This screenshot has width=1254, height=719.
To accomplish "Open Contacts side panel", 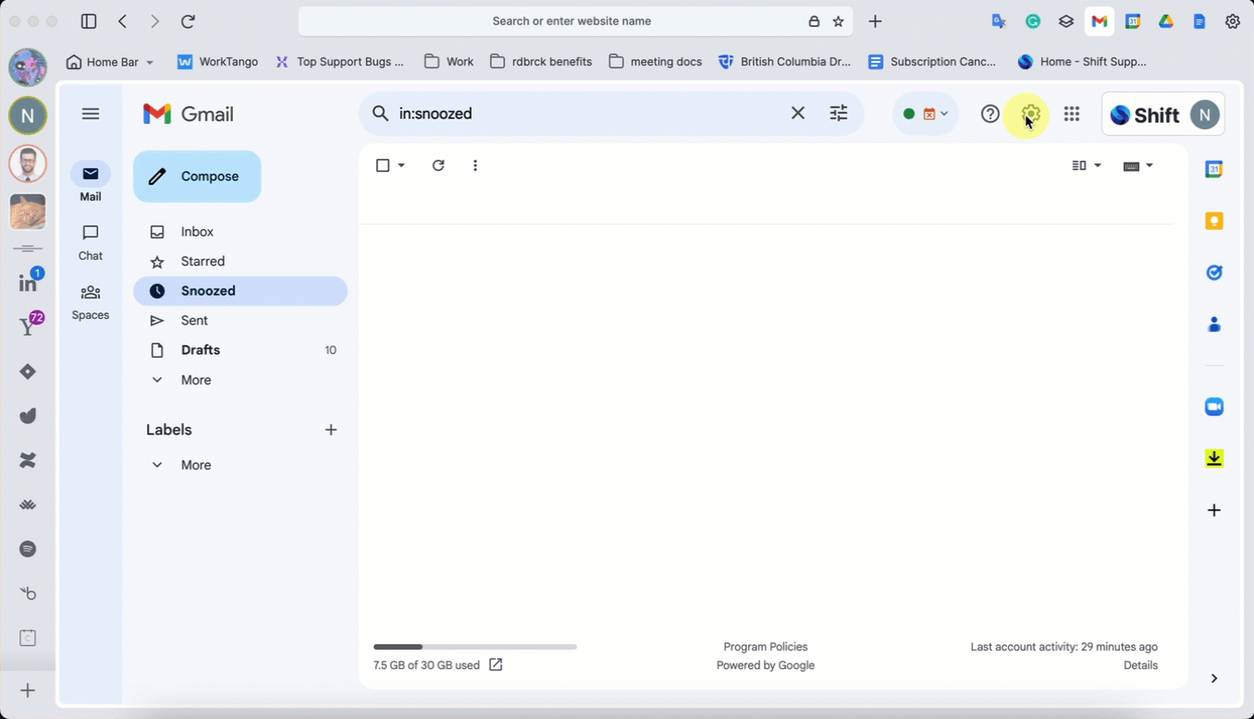I will (x=1214, y=324).
